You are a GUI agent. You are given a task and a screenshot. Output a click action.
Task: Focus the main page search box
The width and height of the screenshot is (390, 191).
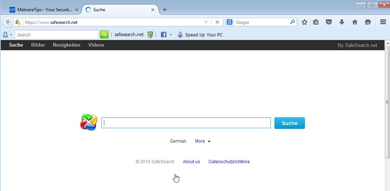click(186, 123)
